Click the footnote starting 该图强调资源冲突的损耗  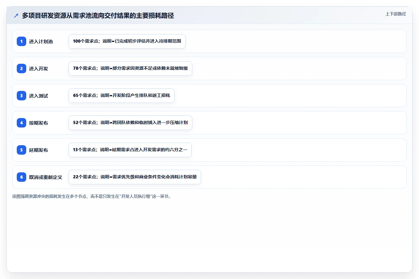click(92, 196)
